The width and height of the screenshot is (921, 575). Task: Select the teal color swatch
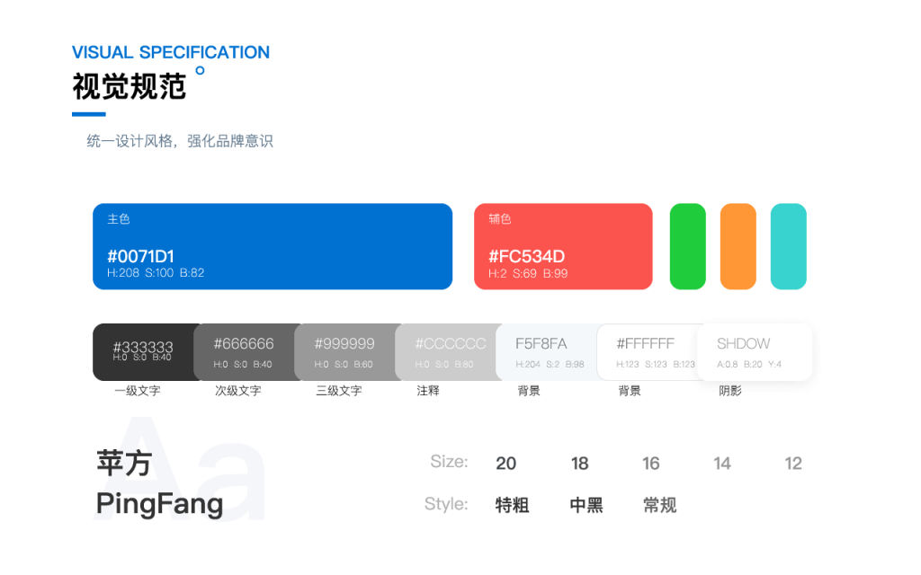(x=789, y=246)
